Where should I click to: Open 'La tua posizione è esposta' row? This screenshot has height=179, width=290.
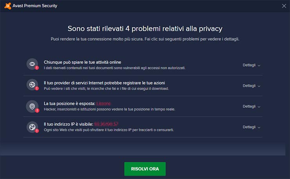click(69, 103)
